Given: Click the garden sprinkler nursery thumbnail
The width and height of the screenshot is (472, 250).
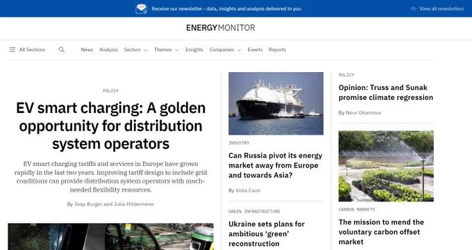Looking at the screenshot, I should point(386,166).
